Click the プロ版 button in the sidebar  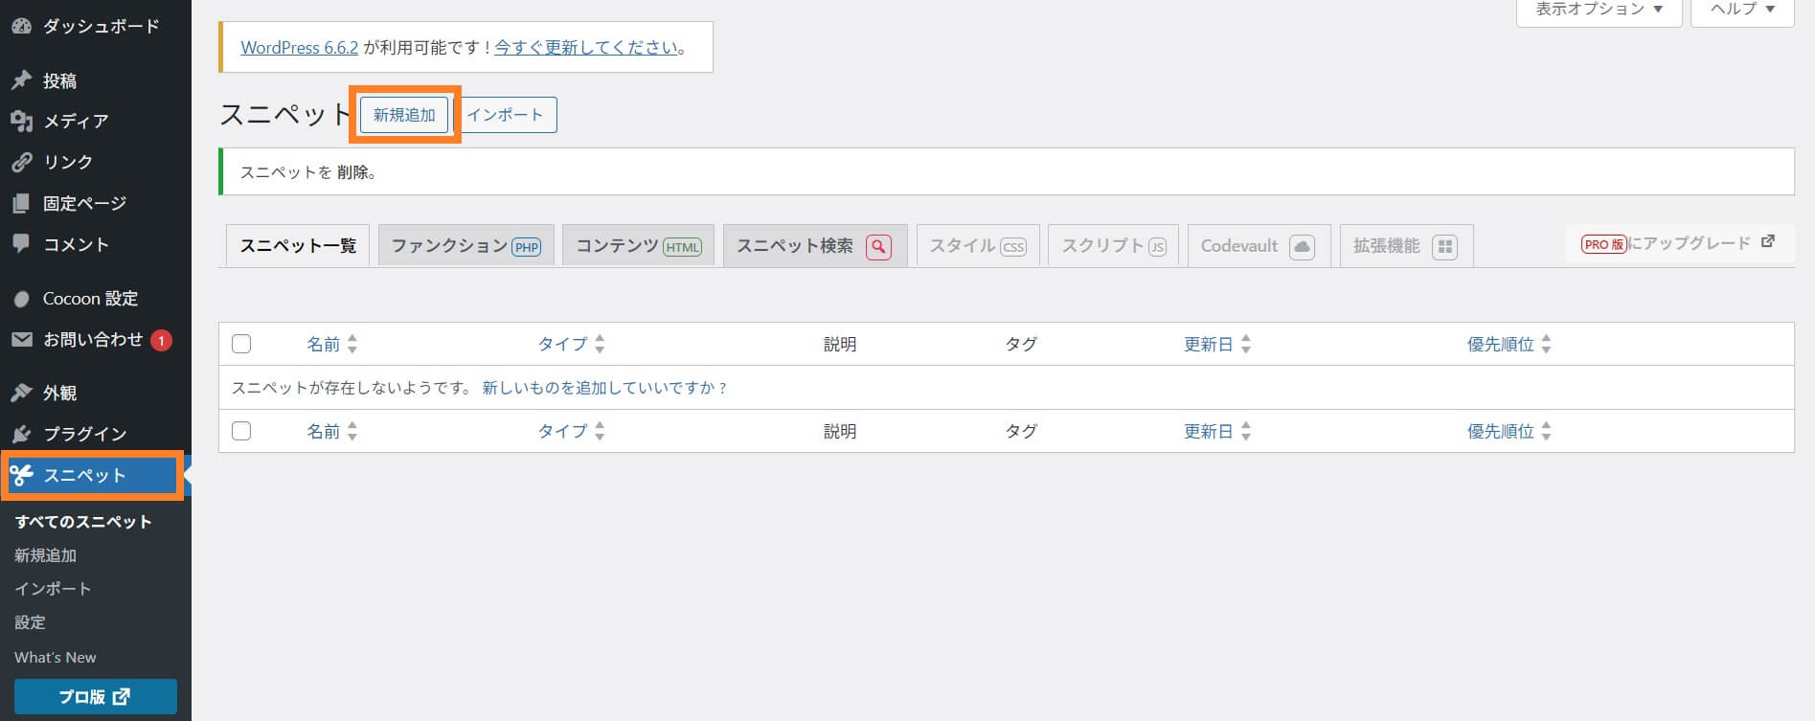[96, 696]
